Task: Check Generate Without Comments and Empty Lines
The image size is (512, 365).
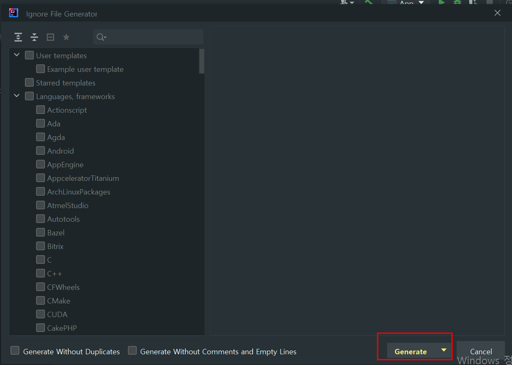Action: [x=132, y=351]
